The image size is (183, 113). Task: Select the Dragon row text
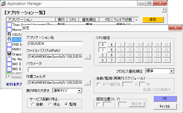click(17, 54)
